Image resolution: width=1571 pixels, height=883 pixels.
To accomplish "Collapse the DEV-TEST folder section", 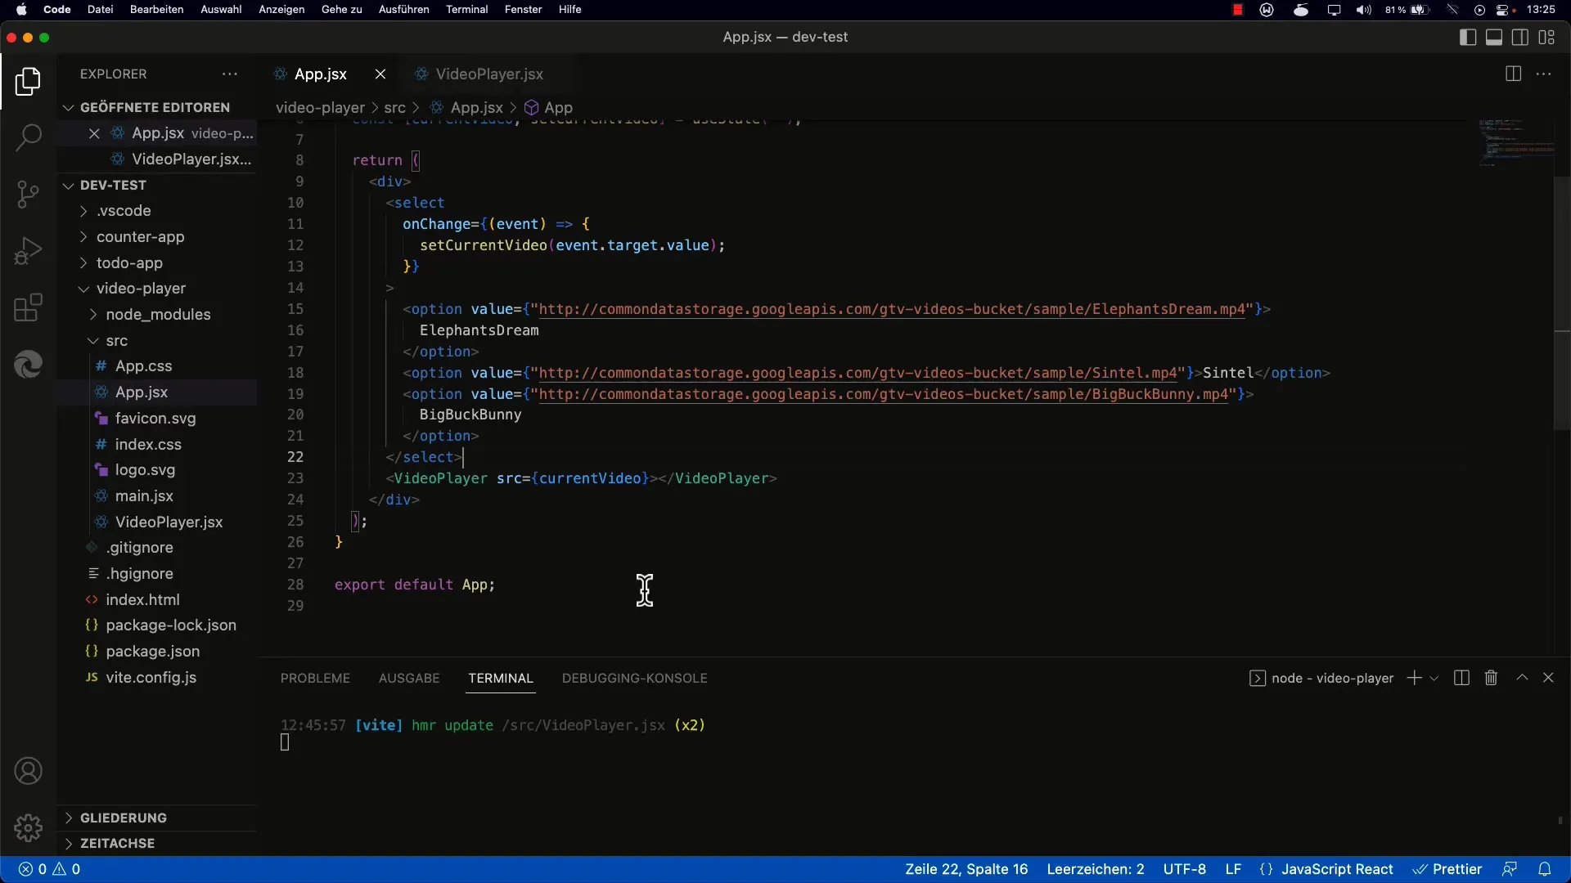I will 155,185.
